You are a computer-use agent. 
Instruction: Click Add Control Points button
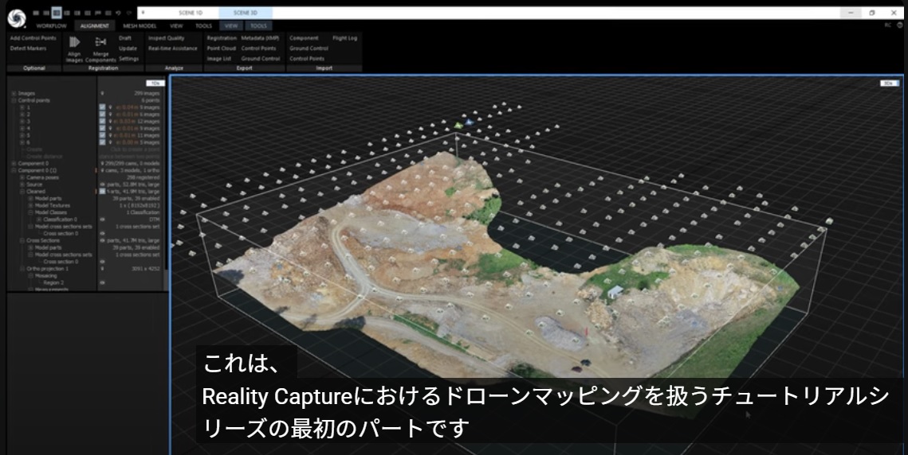coord(33,38)
